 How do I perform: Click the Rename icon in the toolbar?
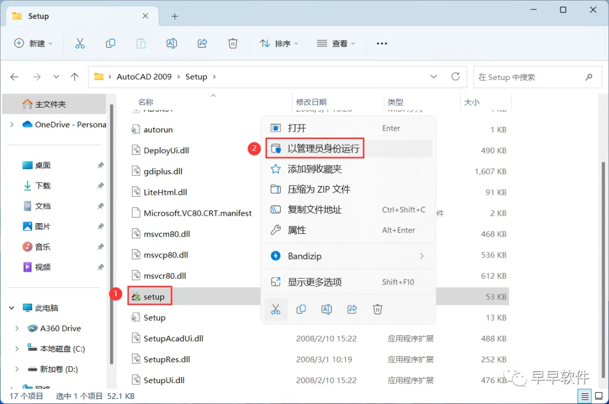click(x=171, y=43)
